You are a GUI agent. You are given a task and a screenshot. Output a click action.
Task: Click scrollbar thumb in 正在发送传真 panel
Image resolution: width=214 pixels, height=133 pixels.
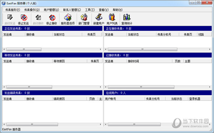coord(24,49)
